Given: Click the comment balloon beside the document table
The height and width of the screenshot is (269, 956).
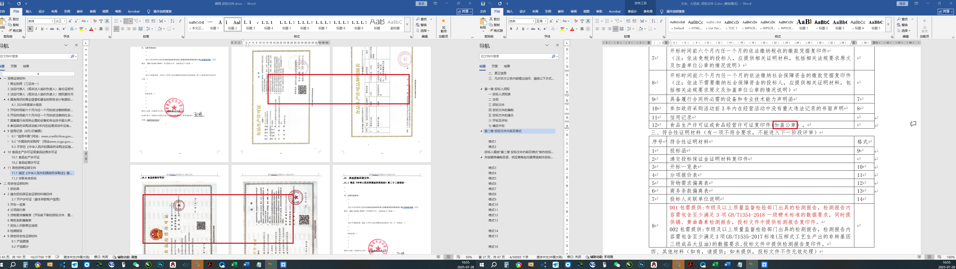Looking at the screenshot, I should 913,124.
